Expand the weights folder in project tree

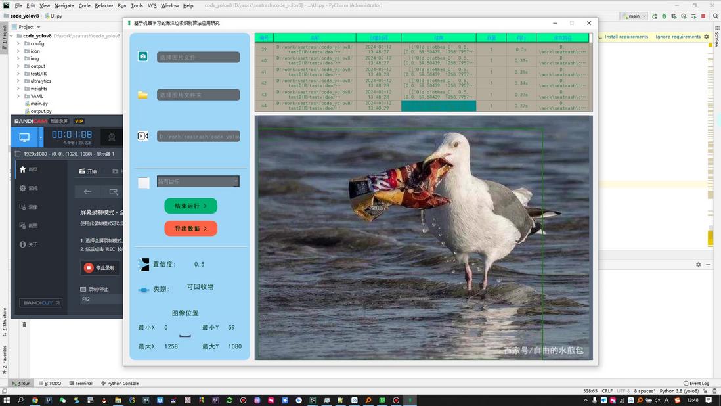18,89
